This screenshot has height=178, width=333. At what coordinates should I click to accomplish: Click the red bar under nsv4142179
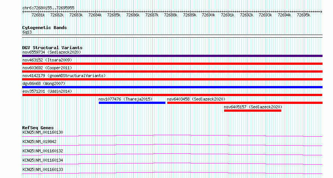pos(172,79)
